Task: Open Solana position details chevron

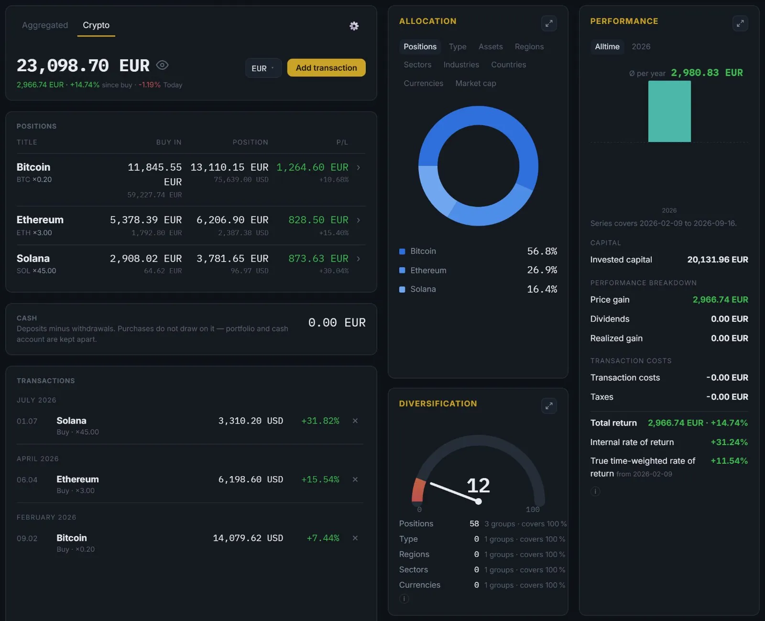Action: [359, 259]
